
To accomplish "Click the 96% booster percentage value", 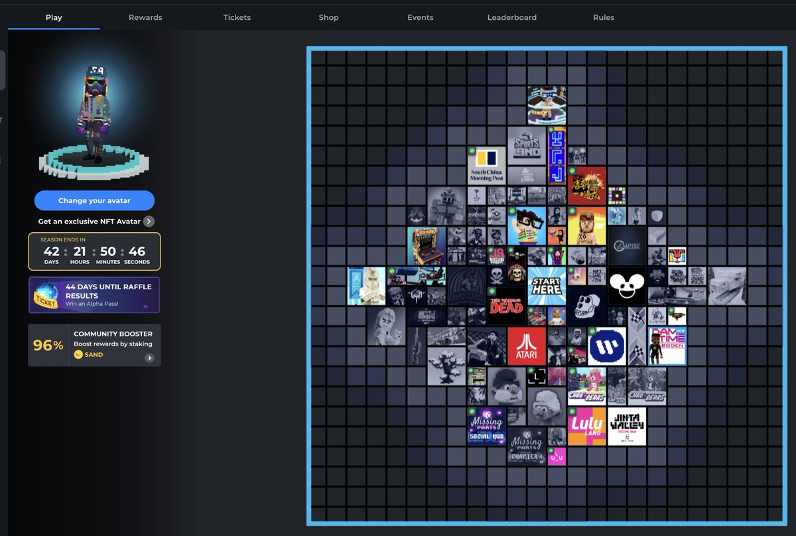I will click(x=48, y=346).
